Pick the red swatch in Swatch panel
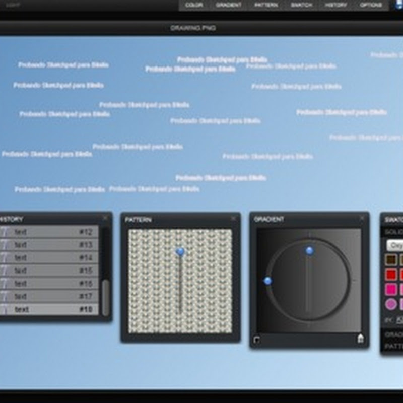Image resolution: width=403 pixels, height=403 pixels. click(x=391, y=275)
